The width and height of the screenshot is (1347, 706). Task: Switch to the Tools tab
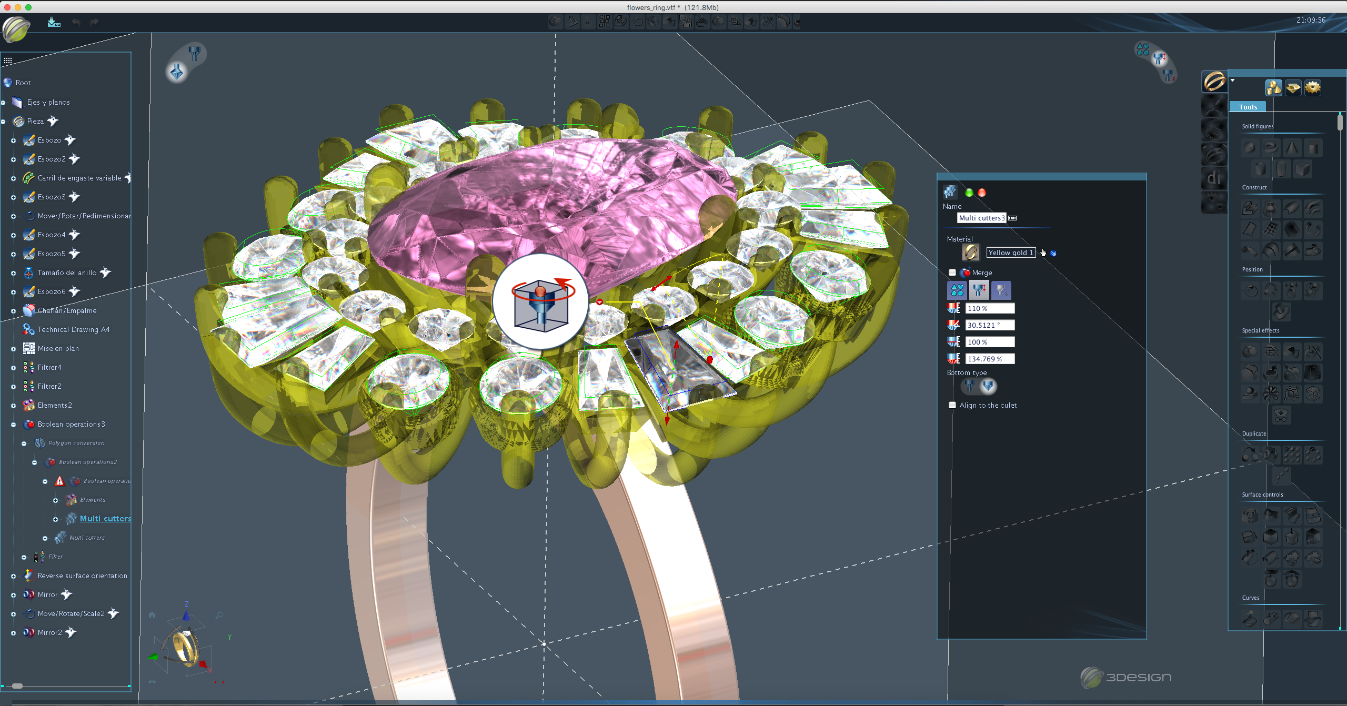(x=1248, y=107)
